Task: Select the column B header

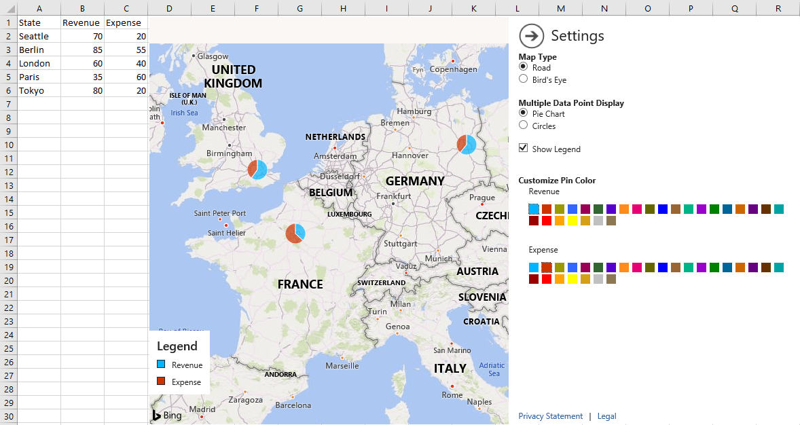Action: coord(82,8)
